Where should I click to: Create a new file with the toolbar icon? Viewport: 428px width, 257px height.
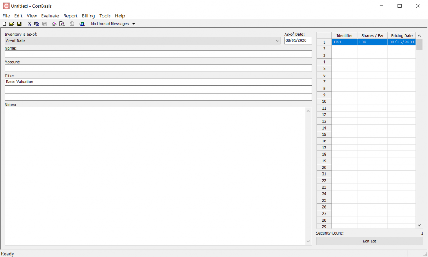click(x=4, y=24)
